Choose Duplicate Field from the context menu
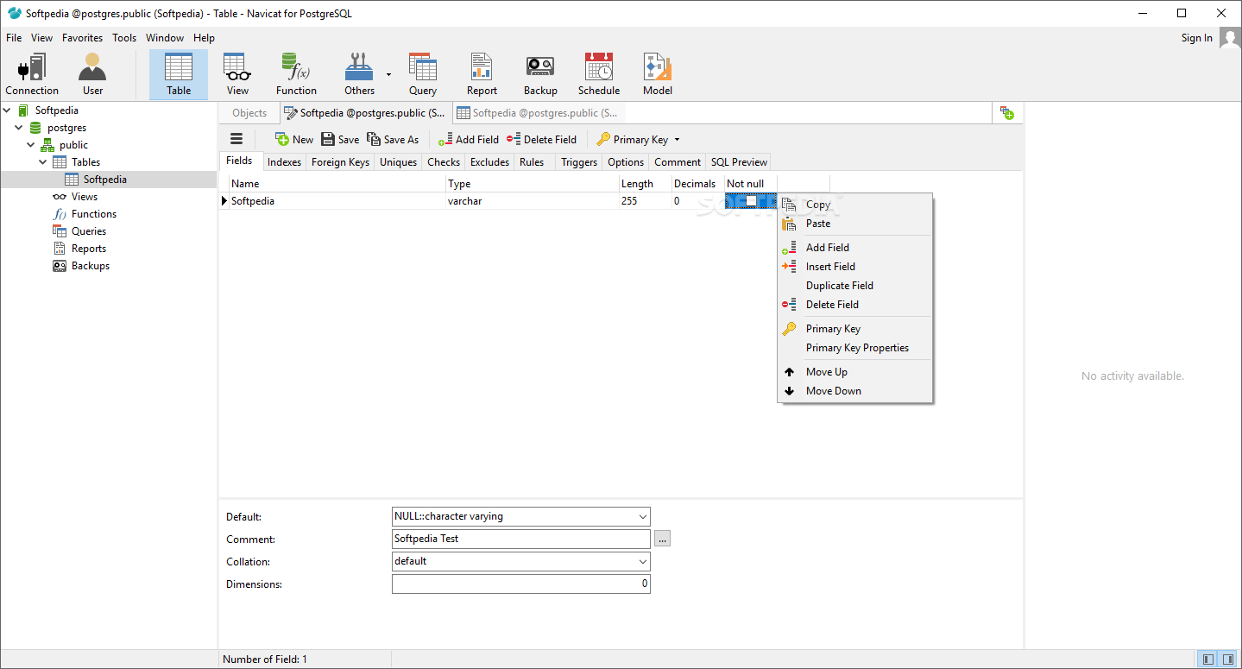Image resolution: width=1242 pixels, height=669 pixels. pos(855,286)
